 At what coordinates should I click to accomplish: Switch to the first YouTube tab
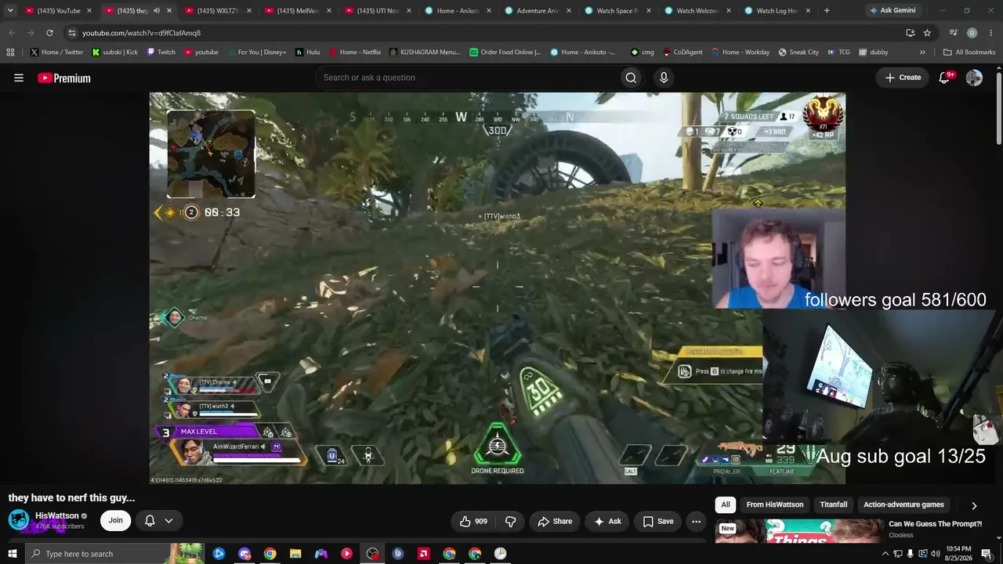(x=59, y=11)
